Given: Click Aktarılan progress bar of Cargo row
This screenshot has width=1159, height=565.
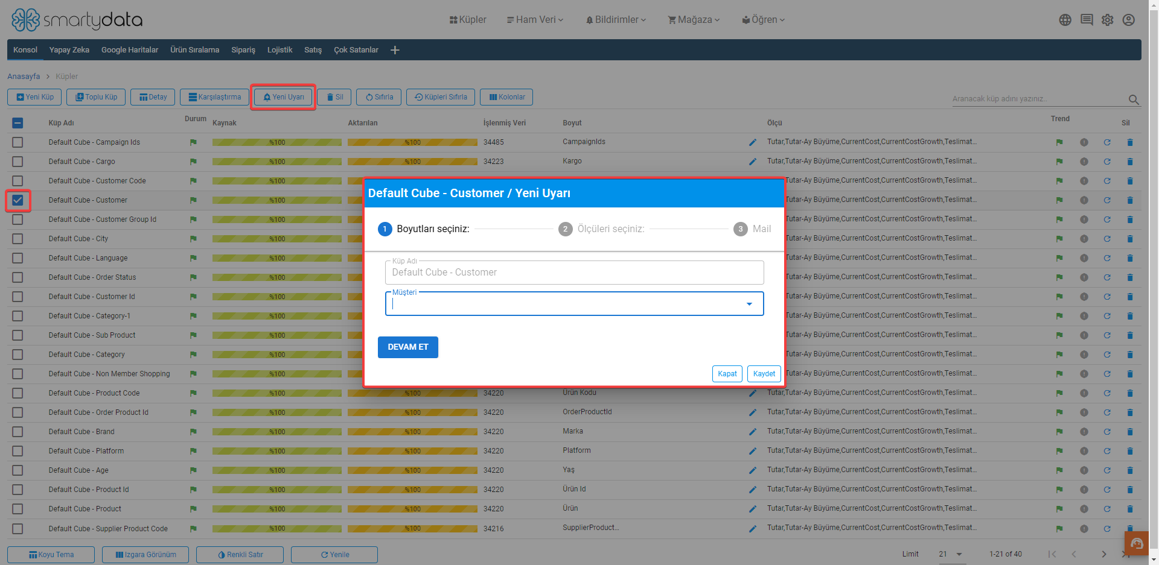Looking at the screenshot, I should [x=412, y=162].
